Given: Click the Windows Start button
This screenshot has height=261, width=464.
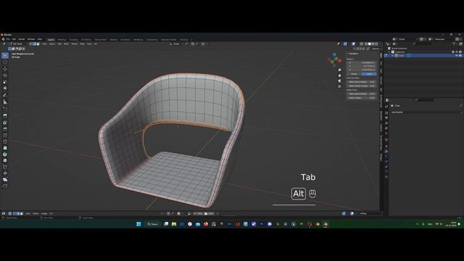Looking at the screenshot, I should click(x=138, y=224).
